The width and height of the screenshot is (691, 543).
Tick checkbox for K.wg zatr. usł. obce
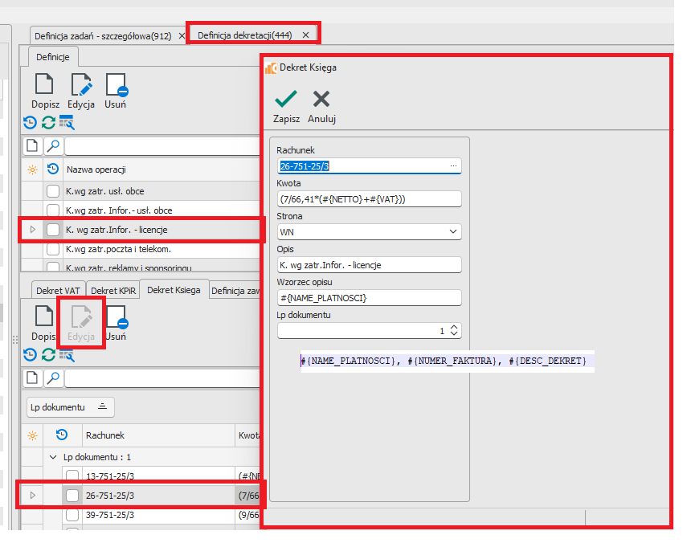tap(53, 191)
